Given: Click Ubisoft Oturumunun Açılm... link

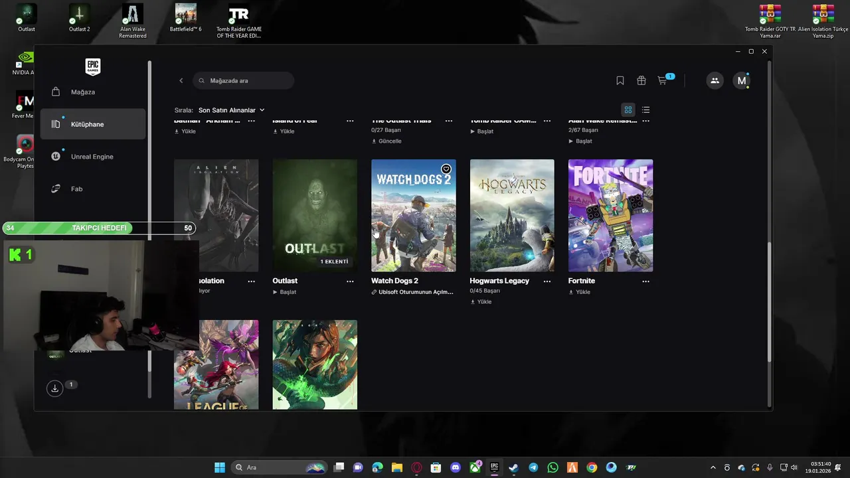Looking at the screenshot, I should pyautogui.click(x=412, y=292).
